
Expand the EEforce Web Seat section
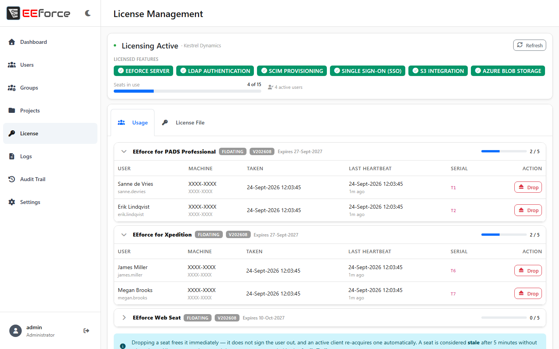(124, 318)
